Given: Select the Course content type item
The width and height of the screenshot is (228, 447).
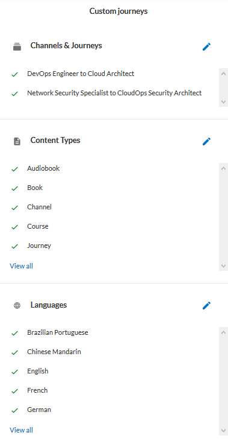Looking at the screenshot, I should point(38,226).
